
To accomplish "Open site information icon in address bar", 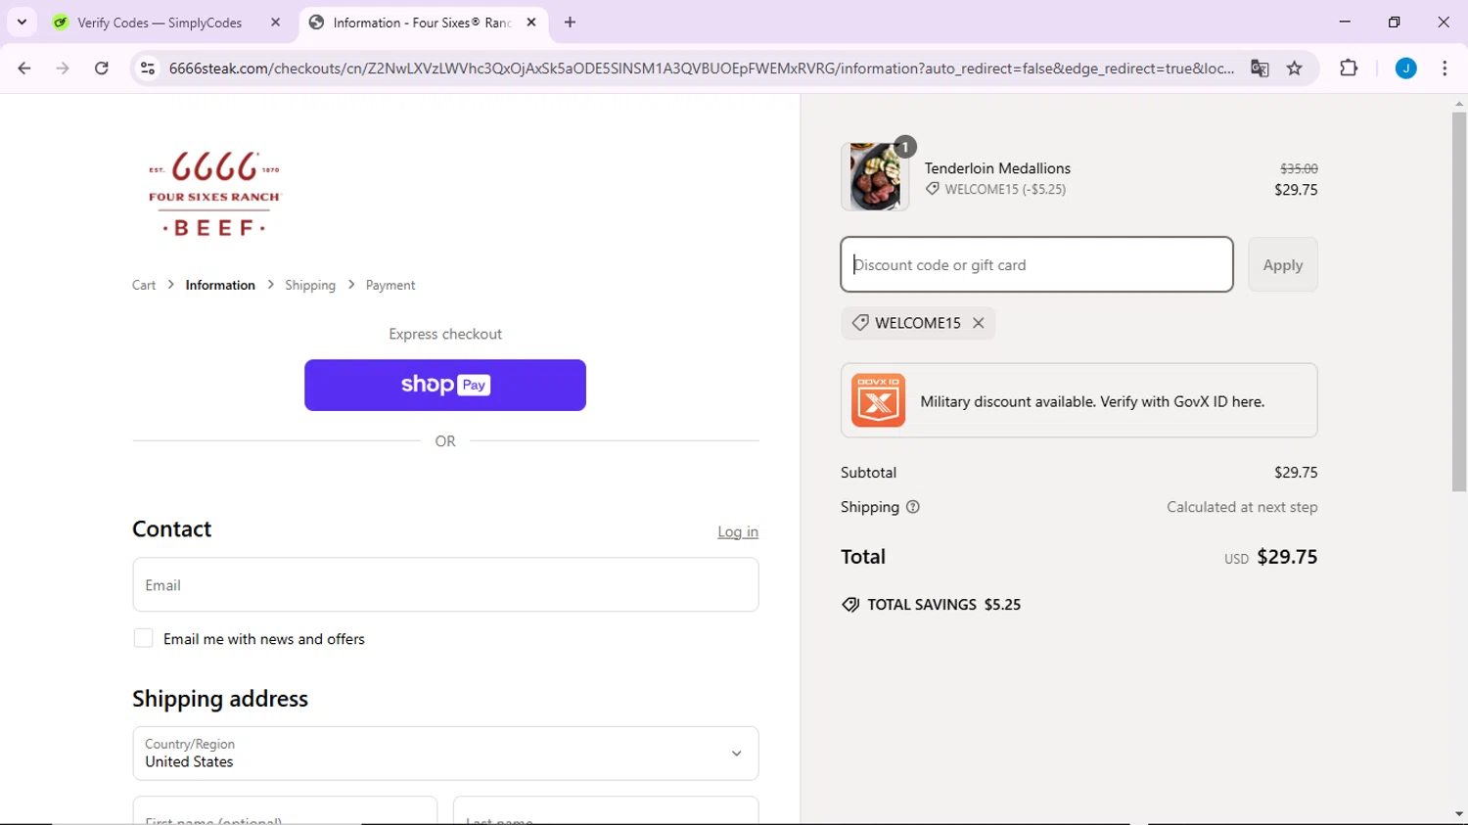I will [148, 69].
